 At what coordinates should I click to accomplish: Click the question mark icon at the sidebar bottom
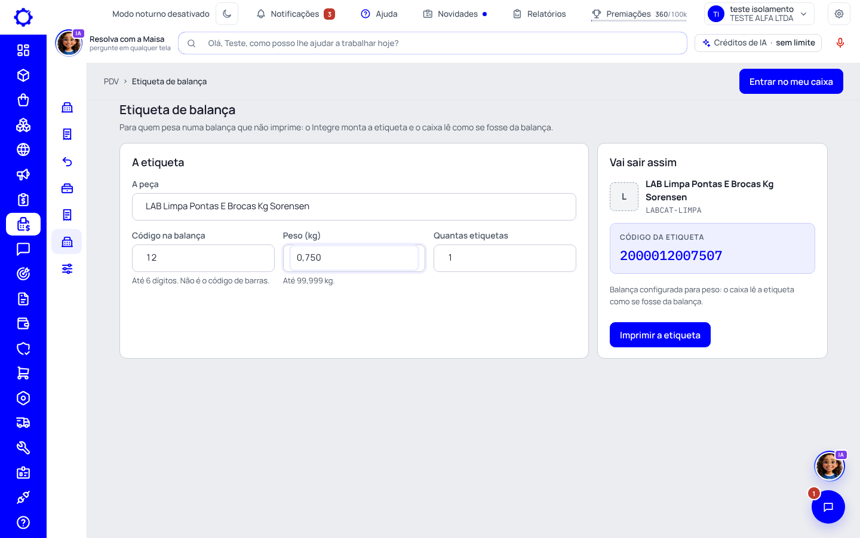pos(23,522)
